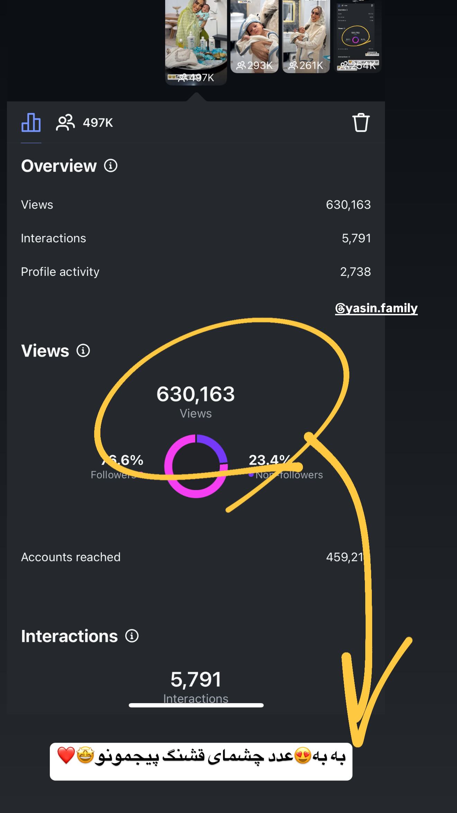Select the story thumbnail with 497K viewers
Image resolution: width=457 pixels, height=813 pixels.
click(x=196, y=42)
